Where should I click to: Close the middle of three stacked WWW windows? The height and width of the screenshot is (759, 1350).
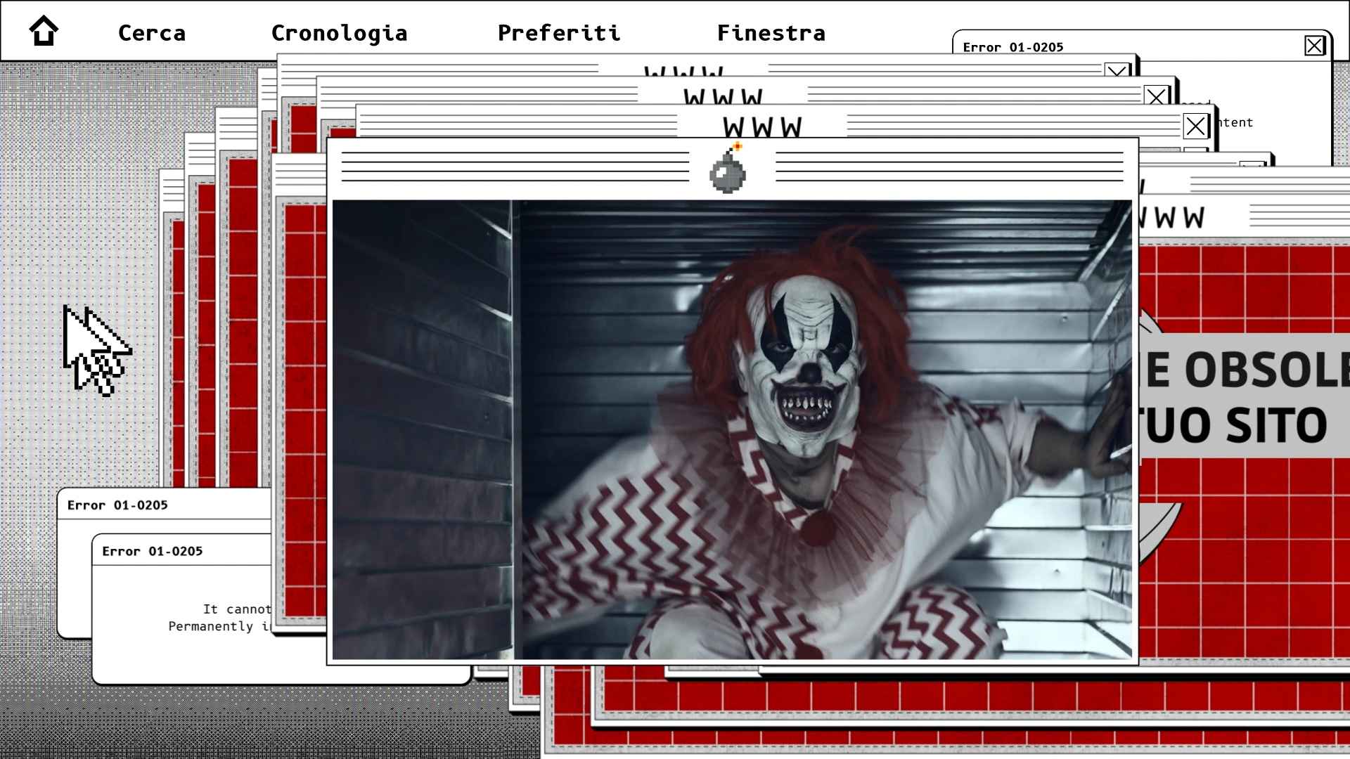1156,96
